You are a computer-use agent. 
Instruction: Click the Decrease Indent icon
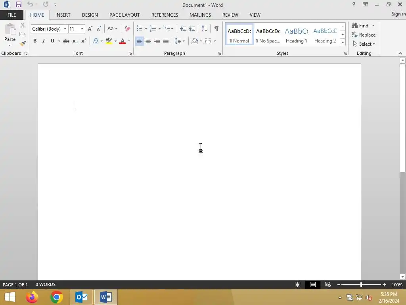pos(183,29)
